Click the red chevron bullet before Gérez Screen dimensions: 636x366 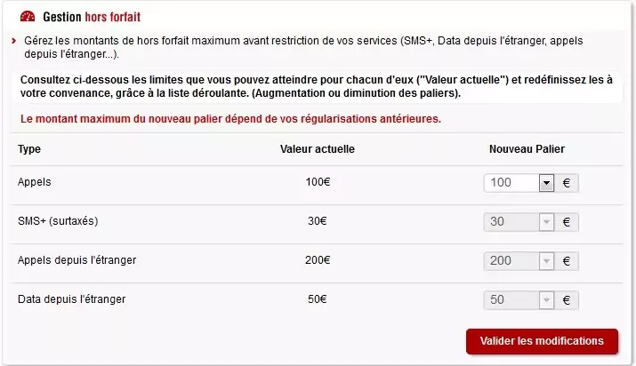14,41
